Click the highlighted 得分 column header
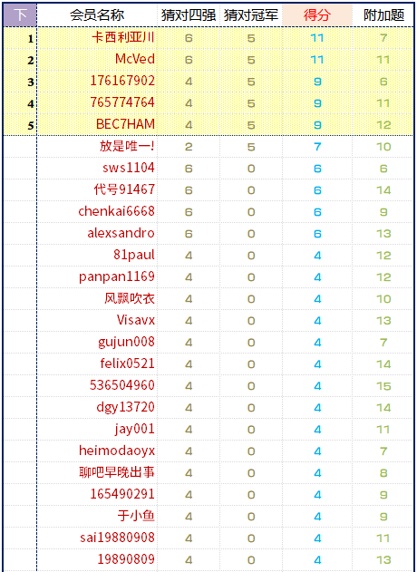This screenshot has height=572, width=417. coord(317,15)
